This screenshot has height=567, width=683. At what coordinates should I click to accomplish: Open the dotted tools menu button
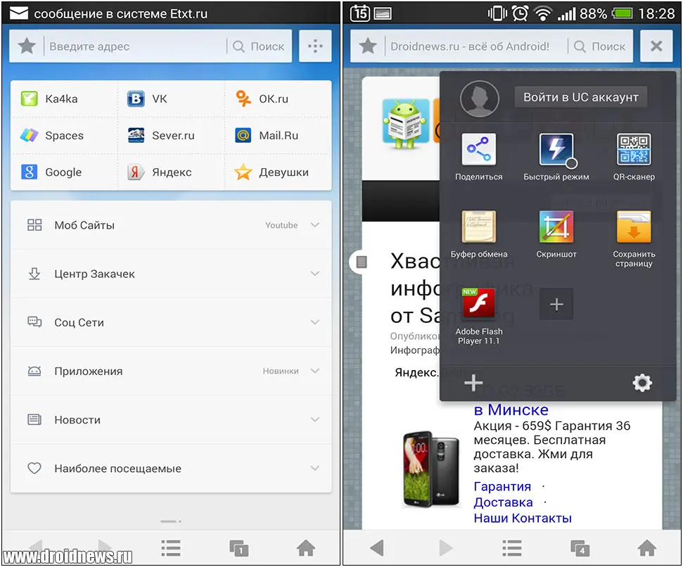(315, 46)
